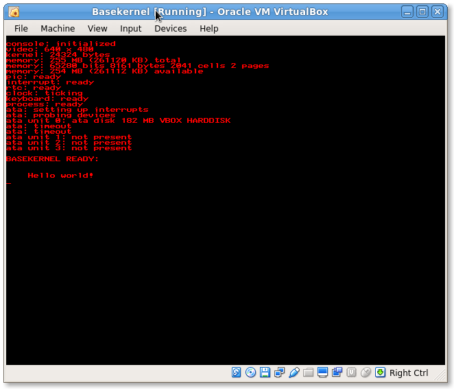Open the Machine menu

(x=58, y=28)
